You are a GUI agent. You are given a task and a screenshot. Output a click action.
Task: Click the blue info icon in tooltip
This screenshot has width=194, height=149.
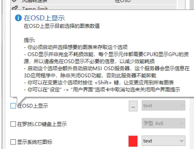point(18,18)
